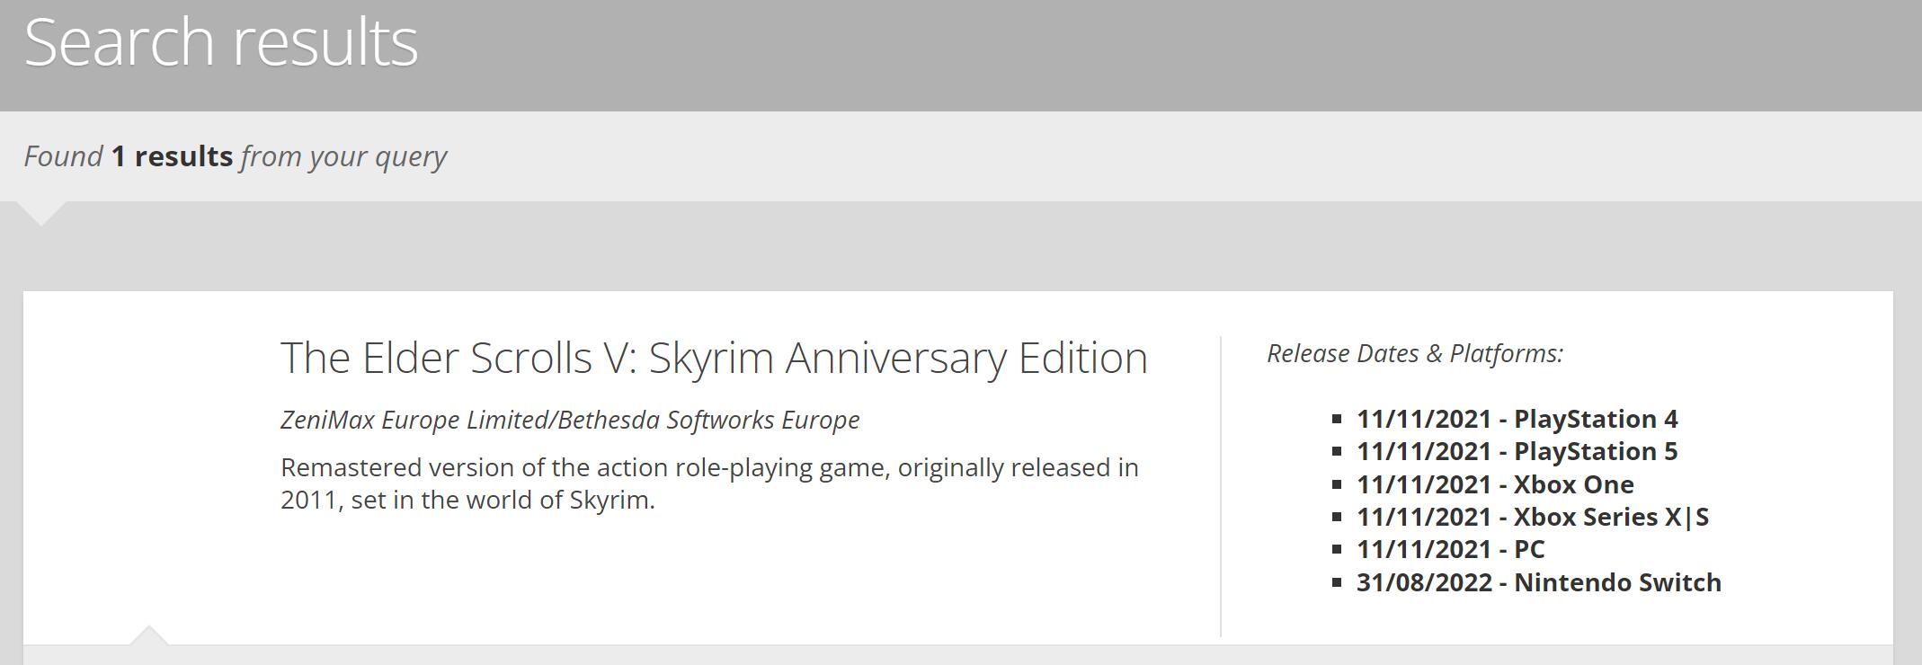This screenshot has height=665, width=1922.
Task: Click the bullet next to Xbox Series X|S
Action: point(1337,517)
